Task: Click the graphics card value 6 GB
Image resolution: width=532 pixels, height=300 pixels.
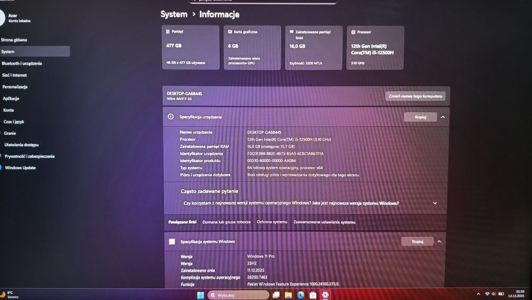Action: [233, 46]
